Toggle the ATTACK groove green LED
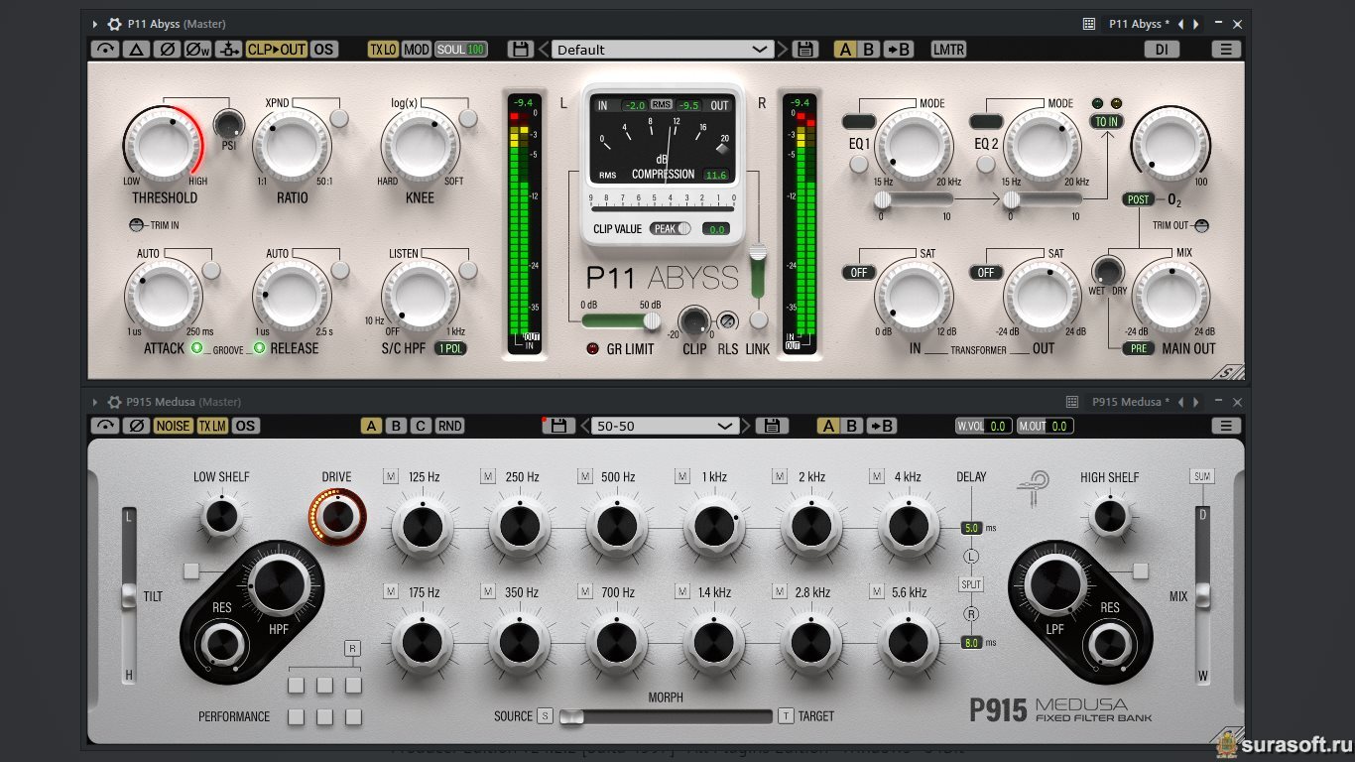This screenshot has height=762, width=1355. pyautogui.click(x=196, y=348)
